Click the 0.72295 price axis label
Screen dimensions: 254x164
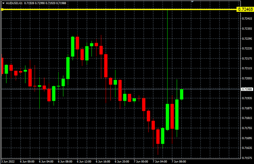[247, 38]
